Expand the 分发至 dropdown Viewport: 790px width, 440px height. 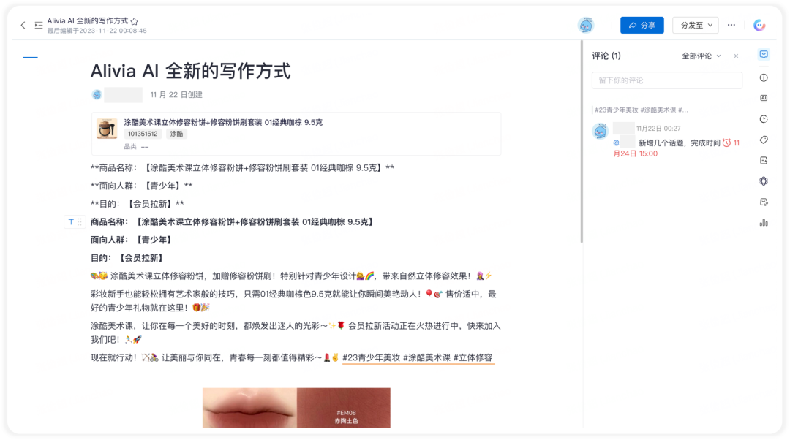(x=696, y=25)
